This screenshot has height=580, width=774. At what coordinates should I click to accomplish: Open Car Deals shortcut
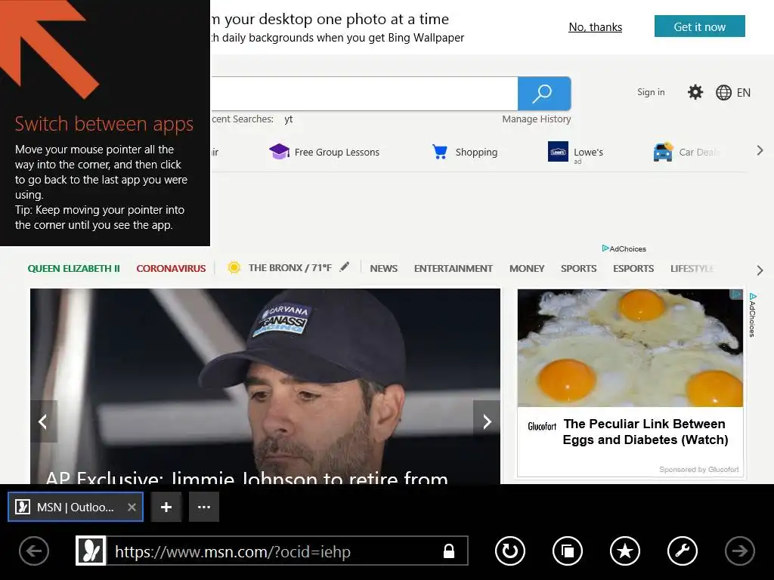coord(686,152)
